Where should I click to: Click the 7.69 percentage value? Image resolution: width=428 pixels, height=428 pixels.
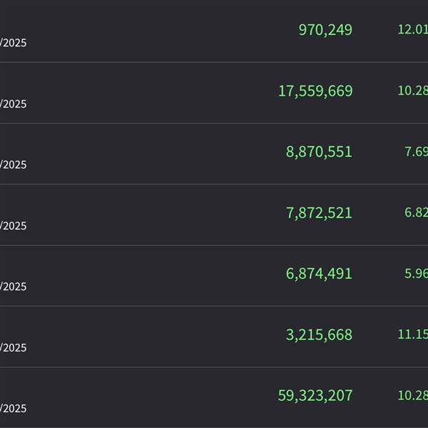point(417,152)
